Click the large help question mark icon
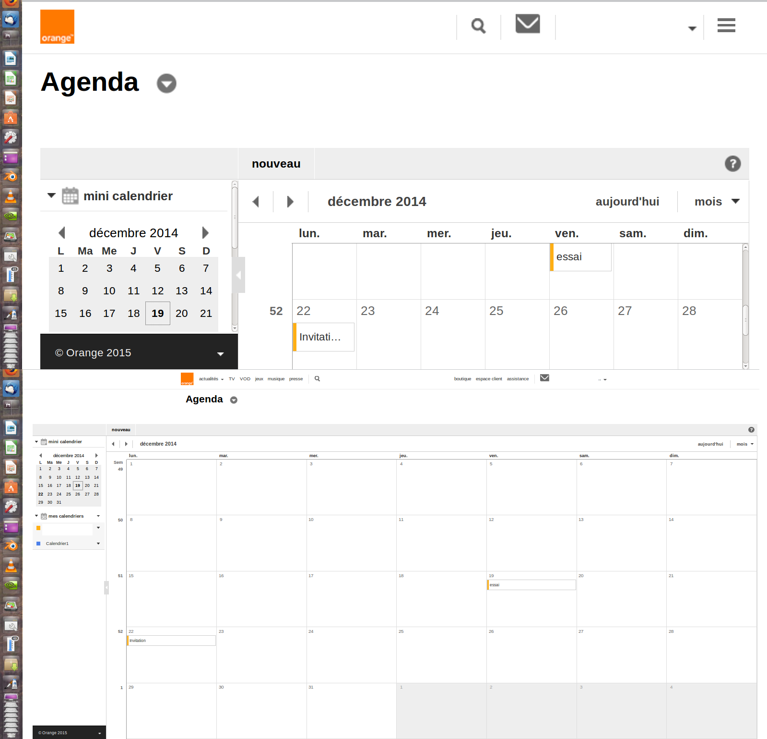The image size is (767, 739). coord(732,164)
